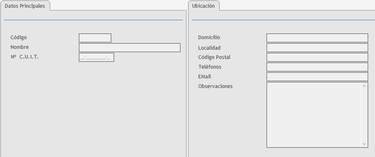Focus the Localidad field
The height and width of the screenshot is (157, 375).
317,48
